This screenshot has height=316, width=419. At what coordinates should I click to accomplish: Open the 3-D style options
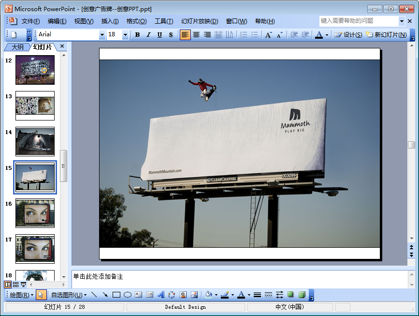[302, 295]
